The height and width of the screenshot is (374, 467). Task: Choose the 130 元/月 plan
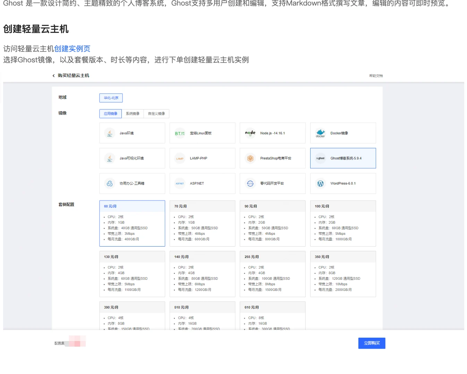pyautogui.click(x=132, y=274)
